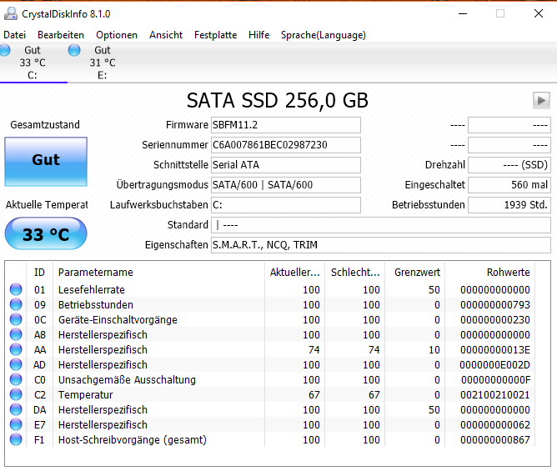
Task: Click raw value 000000000867
Action: 495,440
